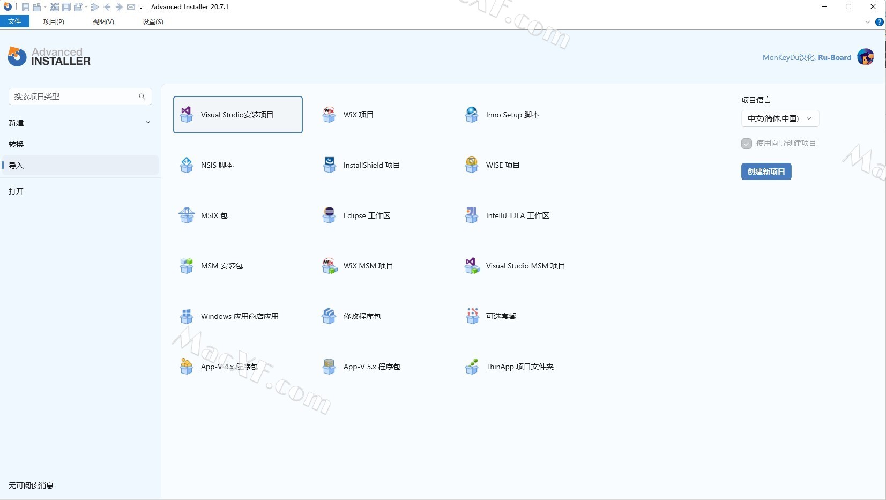This screenshot has height=500, width=886.
Task: Click the 创建新项目 button
Action: pos(766,171)
